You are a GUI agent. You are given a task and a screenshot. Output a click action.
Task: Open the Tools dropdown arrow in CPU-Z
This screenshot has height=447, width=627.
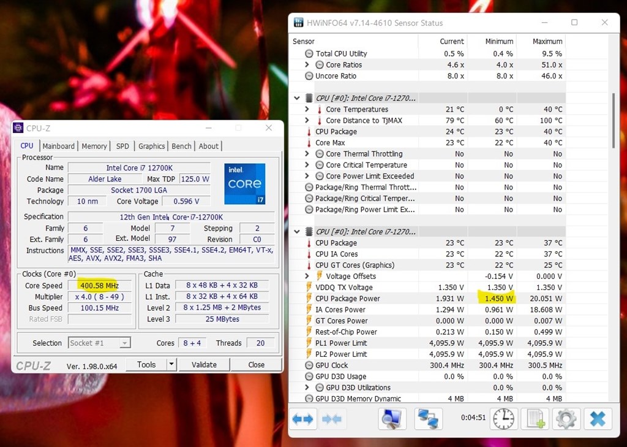tap(171, 364)
